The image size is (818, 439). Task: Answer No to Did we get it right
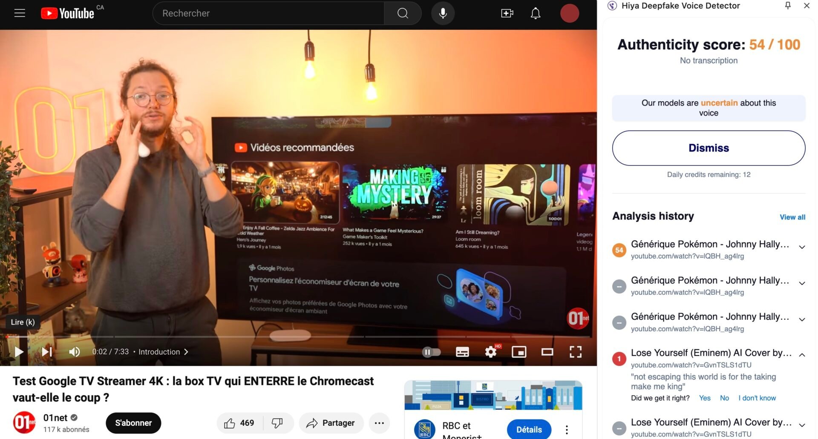(x=724, y=398)
